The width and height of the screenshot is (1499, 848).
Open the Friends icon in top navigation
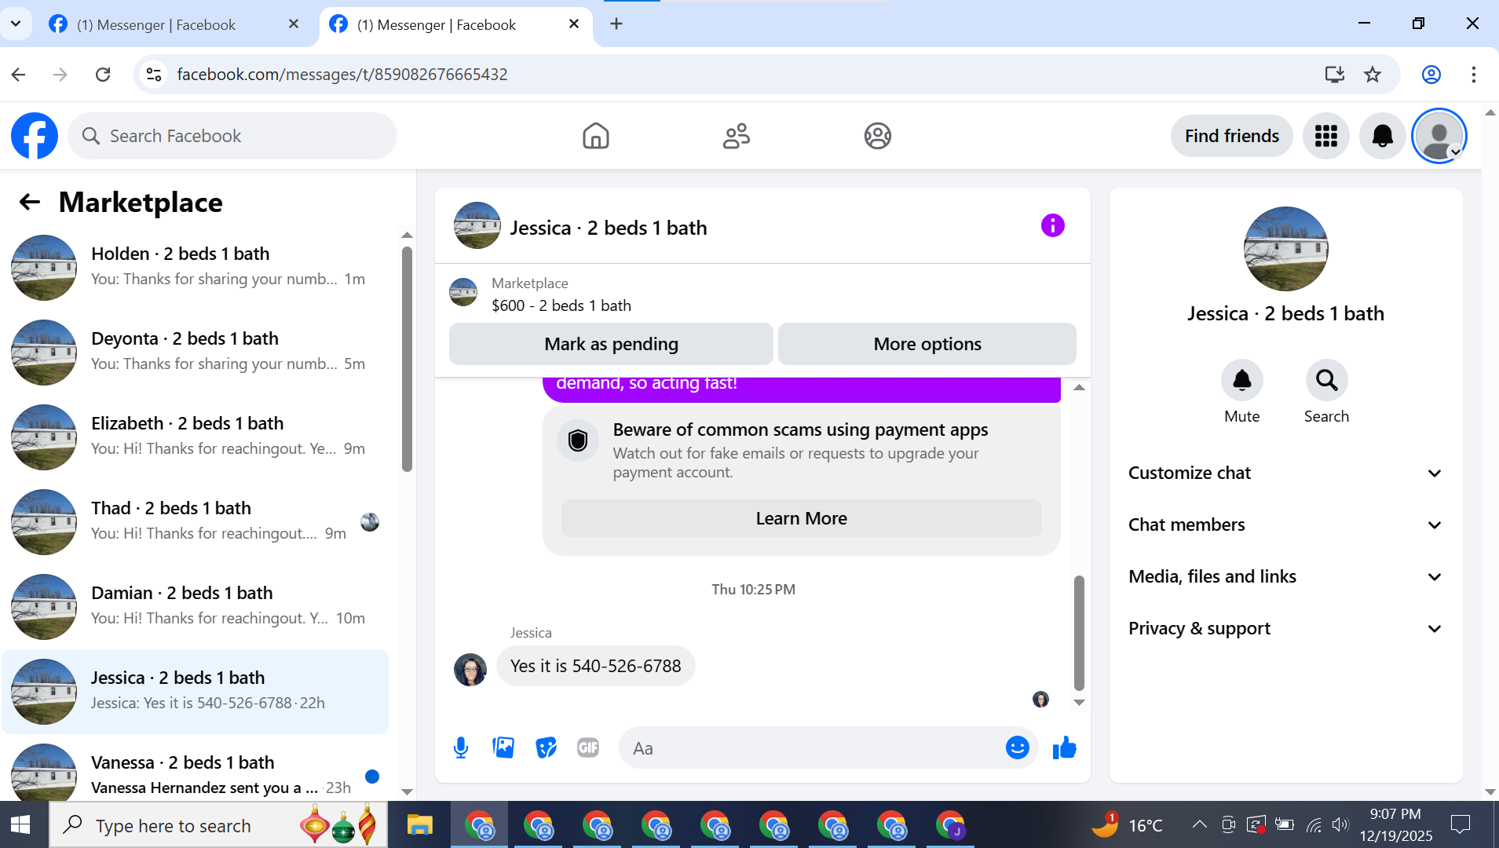point(737,136)
